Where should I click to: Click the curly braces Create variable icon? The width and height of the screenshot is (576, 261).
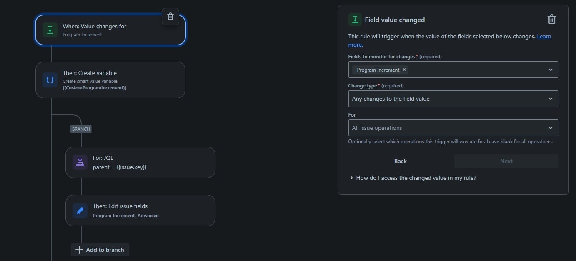coord(50,80)
